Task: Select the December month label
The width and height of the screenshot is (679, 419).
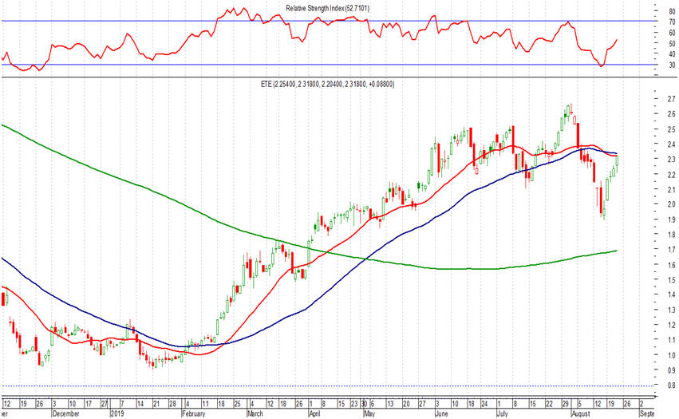Action: tap(65, 413)
